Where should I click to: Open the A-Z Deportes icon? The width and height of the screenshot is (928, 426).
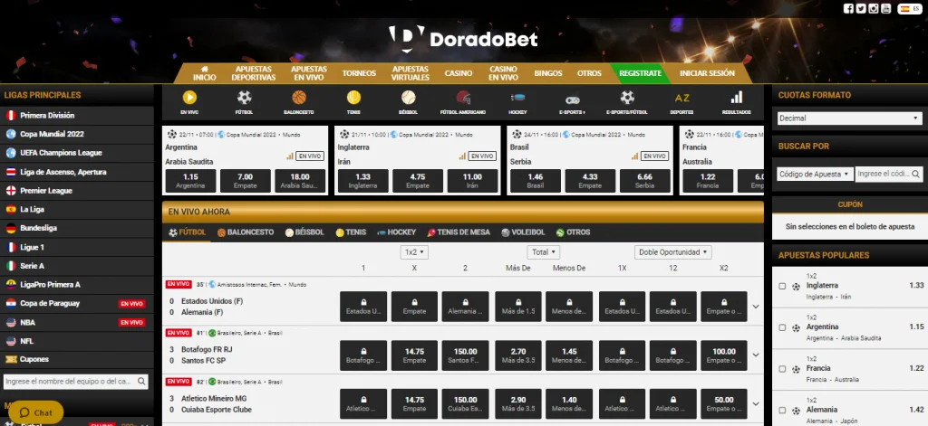(x=681, y=98)
